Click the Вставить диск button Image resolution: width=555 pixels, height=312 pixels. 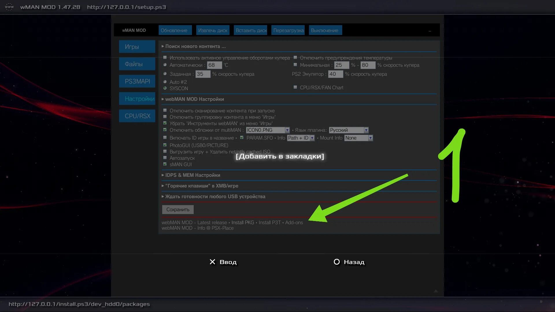pyautogui.click(x=250, y=30)
